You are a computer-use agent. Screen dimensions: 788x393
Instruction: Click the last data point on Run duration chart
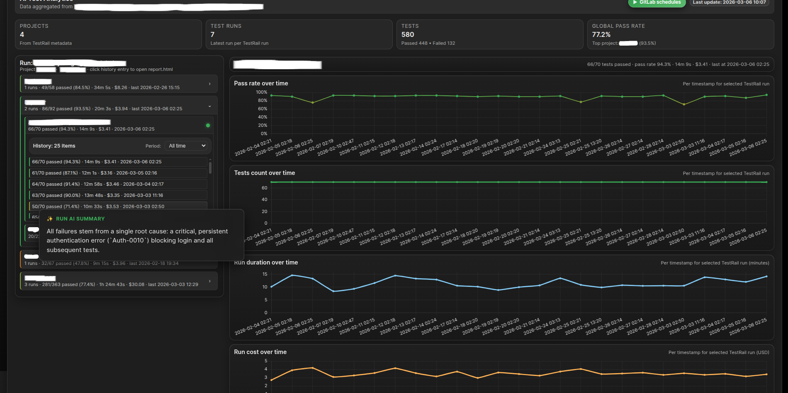pos(766,276)
